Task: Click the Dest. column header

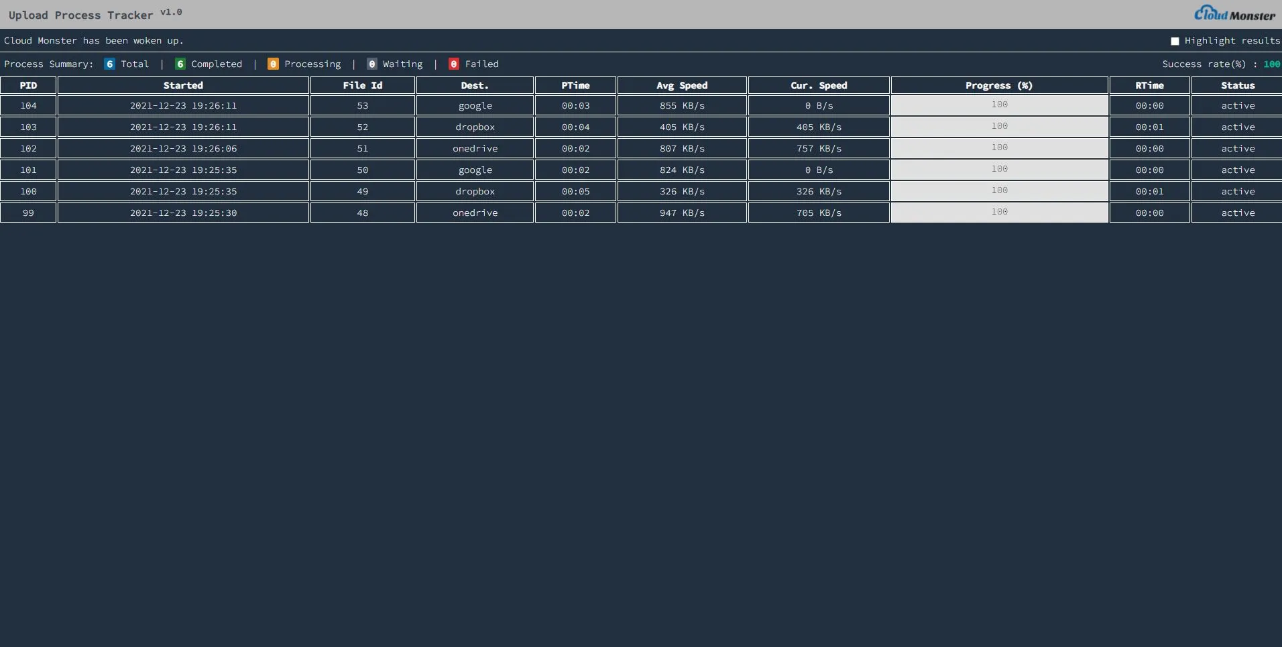Action: [475, 85]
